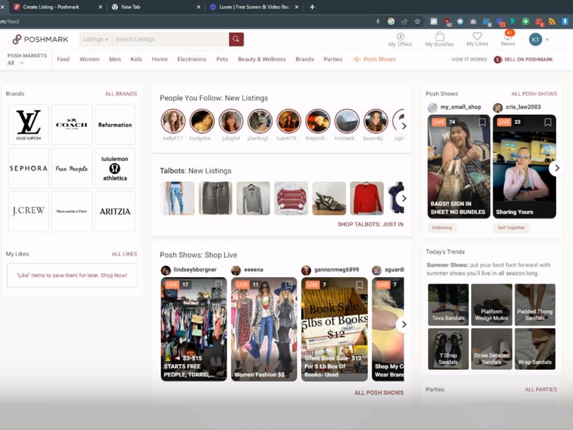Viewport: 573px width, 430px height.
Task: Open the Electronics category
Action: [192, 59]
